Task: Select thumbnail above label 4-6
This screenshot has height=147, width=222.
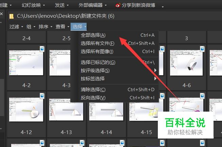Action: tap(186, 63)
